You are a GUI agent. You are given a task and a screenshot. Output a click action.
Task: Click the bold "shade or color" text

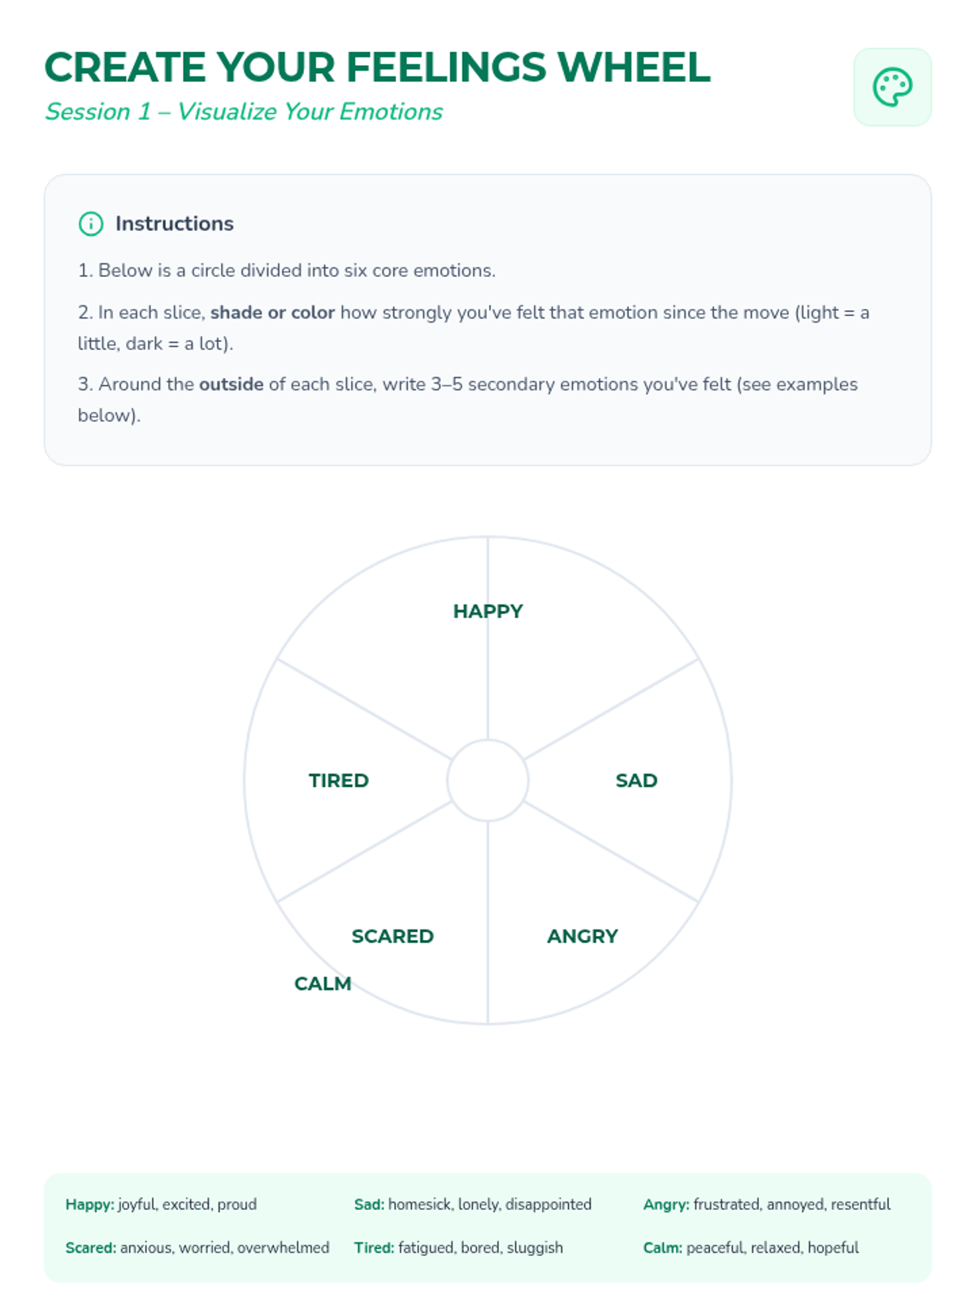point(272,313)
